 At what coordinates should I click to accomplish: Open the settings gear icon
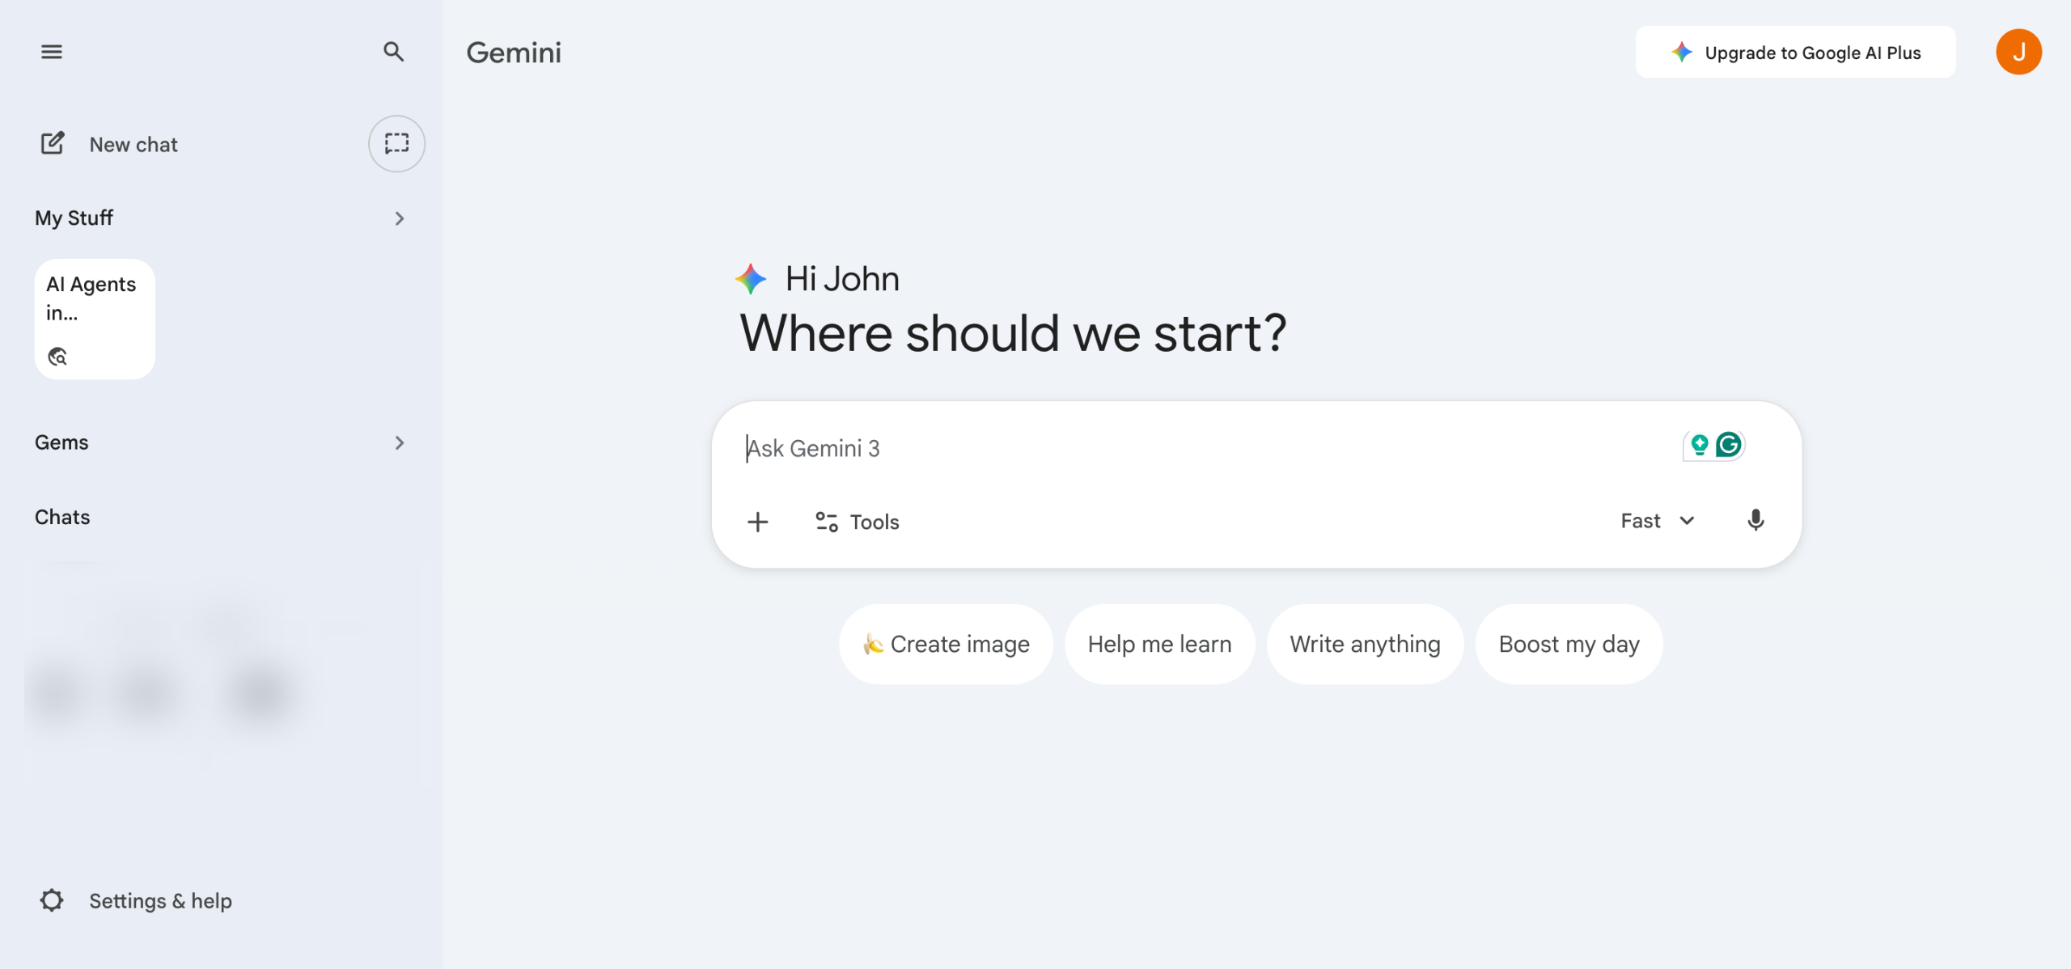click(x=52, y=900)
